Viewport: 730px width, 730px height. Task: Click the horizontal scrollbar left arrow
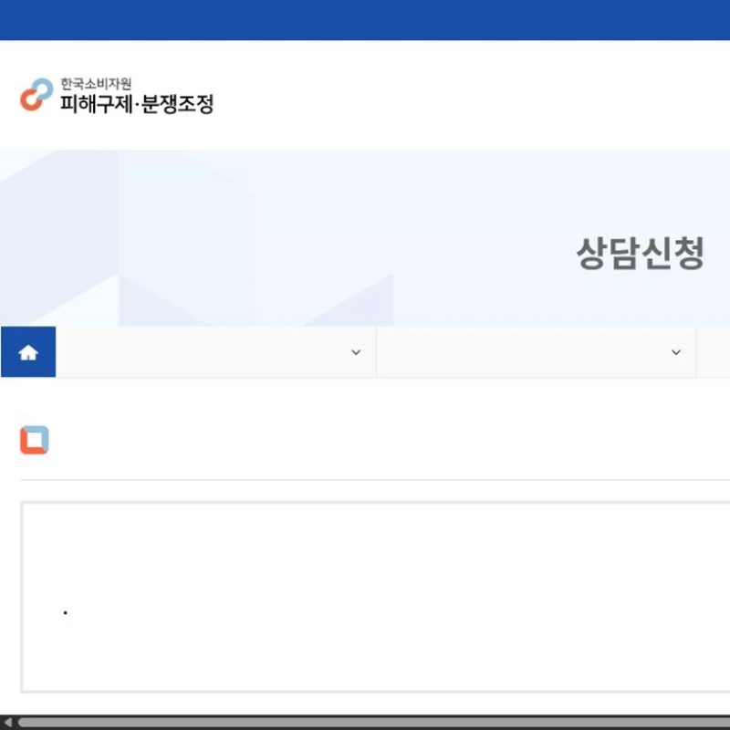(7, 722)
